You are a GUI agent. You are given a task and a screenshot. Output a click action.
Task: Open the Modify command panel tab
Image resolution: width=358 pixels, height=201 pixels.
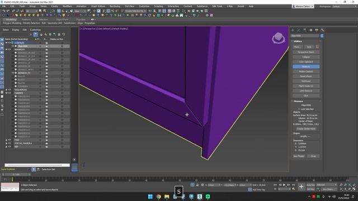pyautogui.click(x=299, y=30)
